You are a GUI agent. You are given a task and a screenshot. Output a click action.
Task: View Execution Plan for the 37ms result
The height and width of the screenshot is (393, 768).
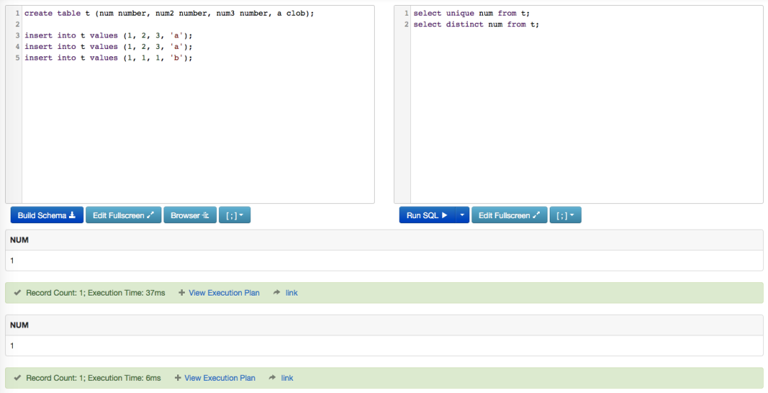pos(223,293)
